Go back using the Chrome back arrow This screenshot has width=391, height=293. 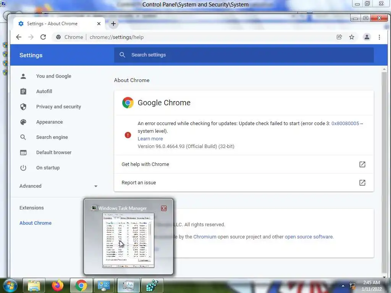pyautogui.click(x=19, y=37)
